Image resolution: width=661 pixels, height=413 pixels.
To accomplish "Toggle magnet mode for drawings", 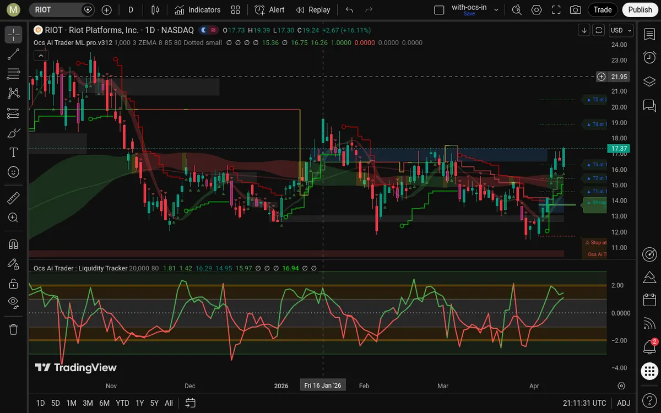I will tap(14, 244).
